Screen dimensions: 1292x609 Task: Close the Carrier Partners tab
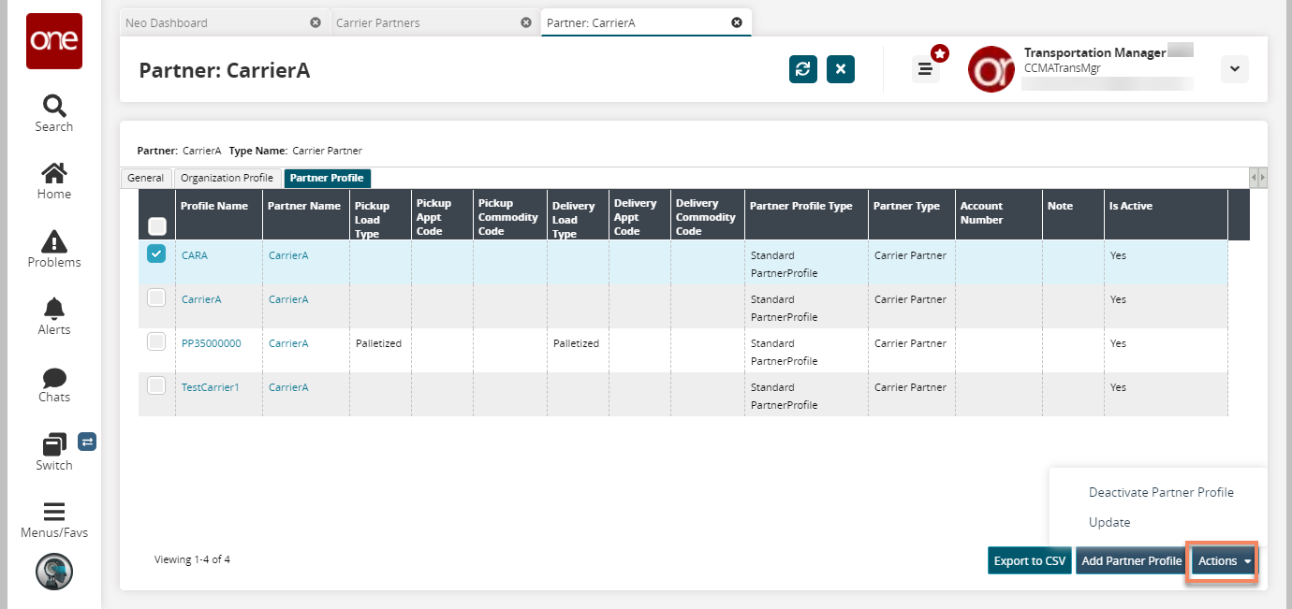coord(526,22)
